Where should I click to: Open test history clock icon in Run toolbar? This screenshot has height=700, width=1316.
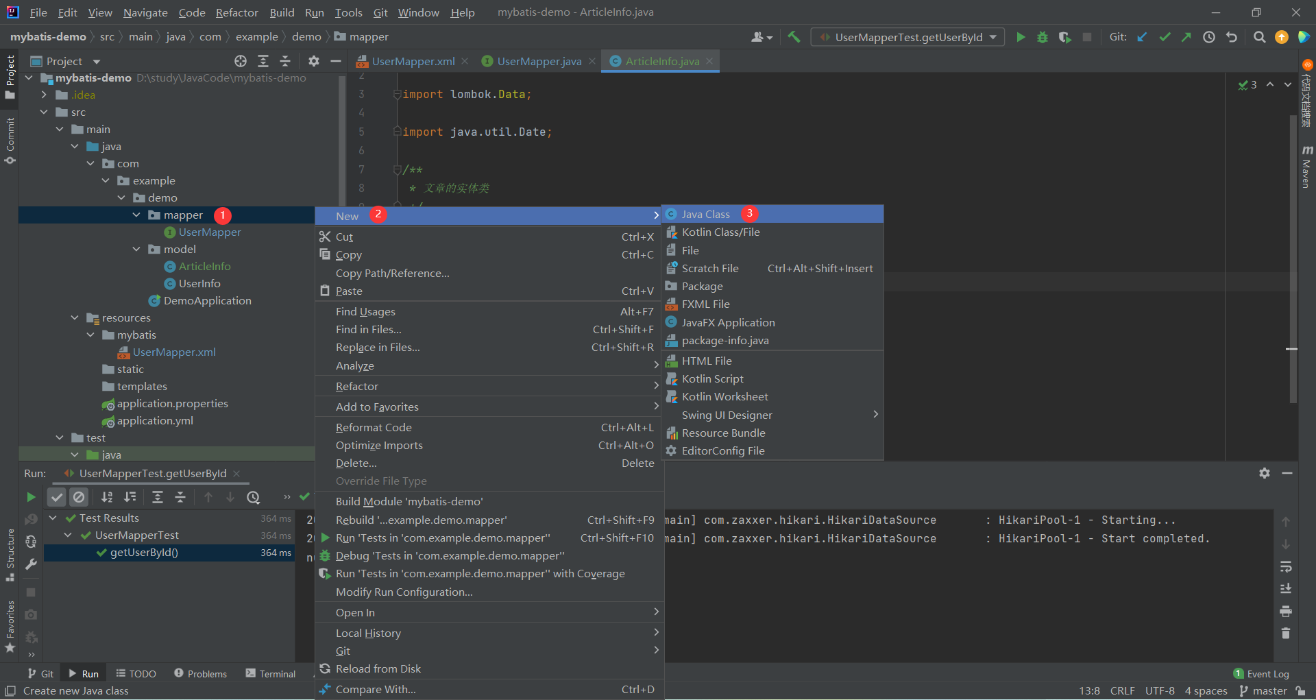coord(254,497)
